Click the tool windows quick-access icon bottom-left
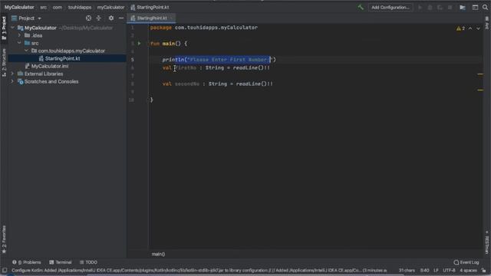Screen dimensions: 491x276 tap(4, 271)
